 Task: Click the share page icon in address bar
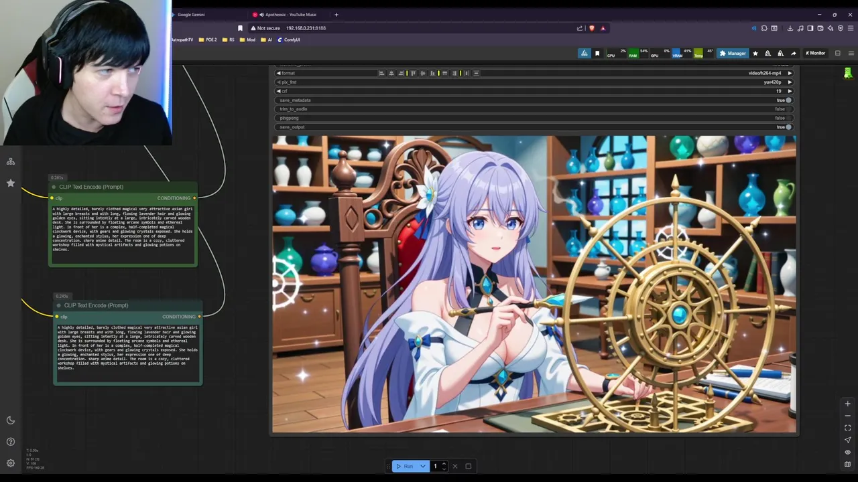click(580, 28)
